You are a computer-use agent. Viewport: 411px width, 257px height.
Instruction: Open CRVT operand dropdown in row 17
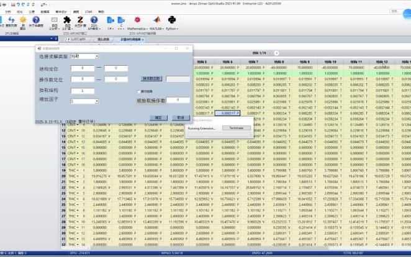tap(78, 159)
